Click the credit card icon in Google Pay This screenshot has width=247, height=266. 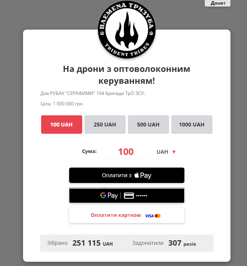click(x=129, y=196)
